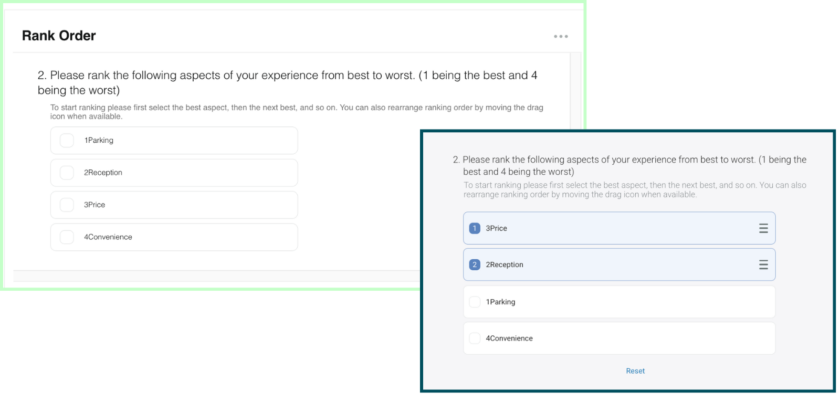Click the blue rank 1 badge

(x=475, y=228)
